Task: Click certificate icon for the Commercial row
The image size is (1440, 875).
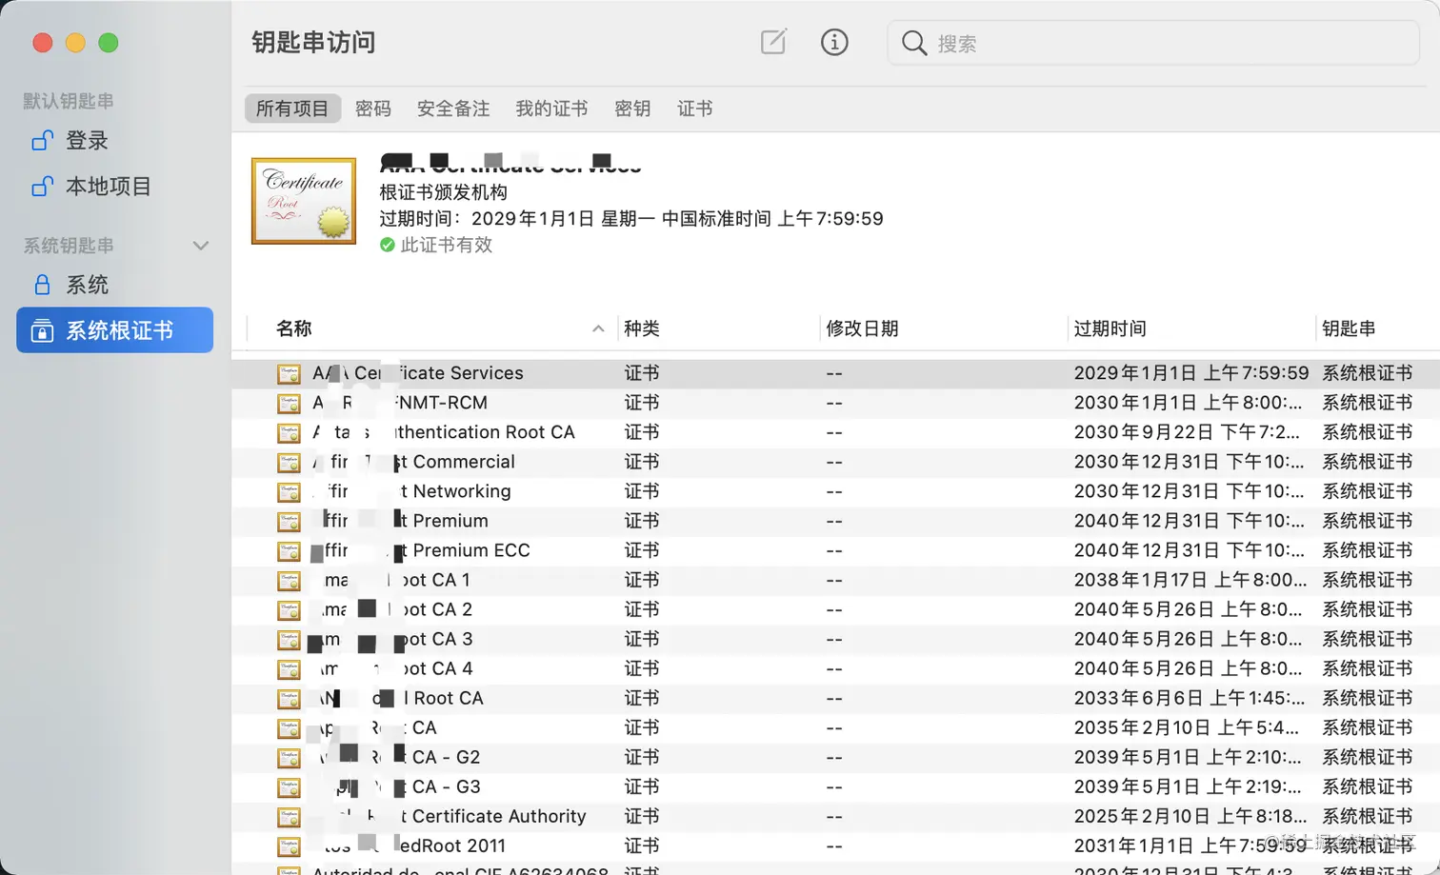Action: (x=289, y=463)
